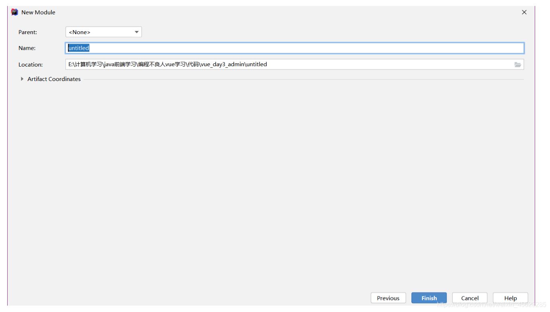The width and height of the screenshot is (550, 312).
Task: Select the IntelliJ icon in the dialog header
Action: coord(14,12)
